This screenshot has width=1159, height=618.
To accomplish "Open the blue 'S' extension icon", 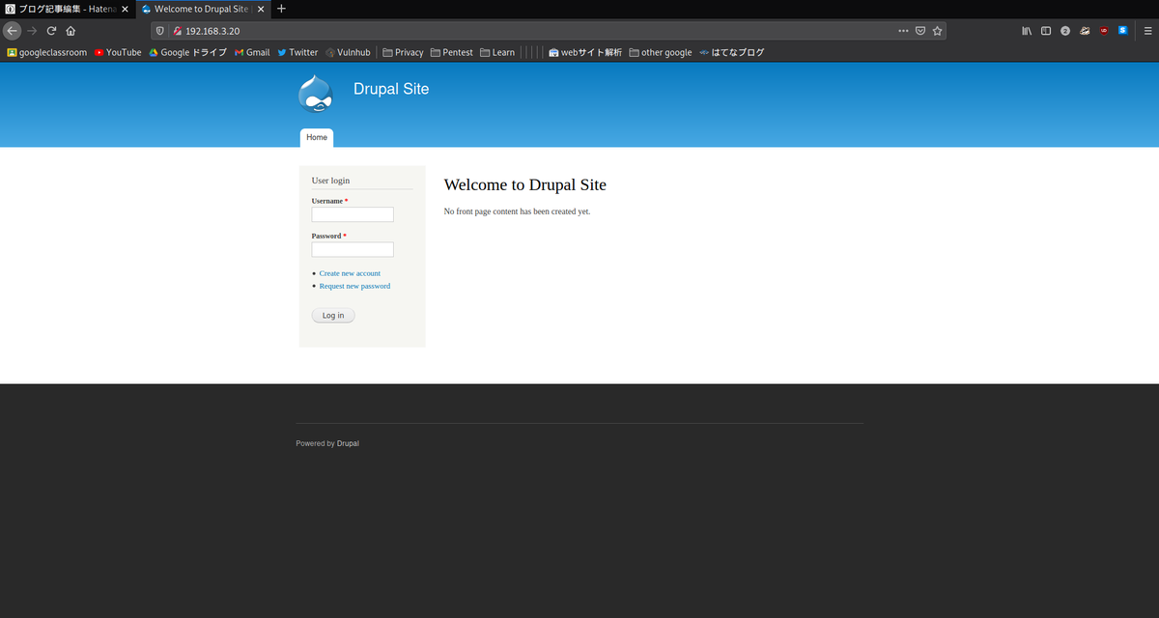I will 1122,30.
